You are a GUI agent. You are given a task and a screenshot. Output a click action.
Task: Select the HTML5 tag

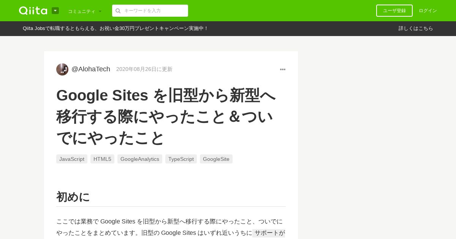pos(102,159)
